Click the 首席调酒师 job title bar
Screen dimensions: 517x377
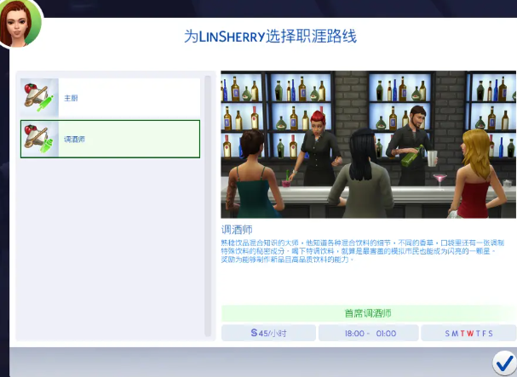click(x=369, y=313)
